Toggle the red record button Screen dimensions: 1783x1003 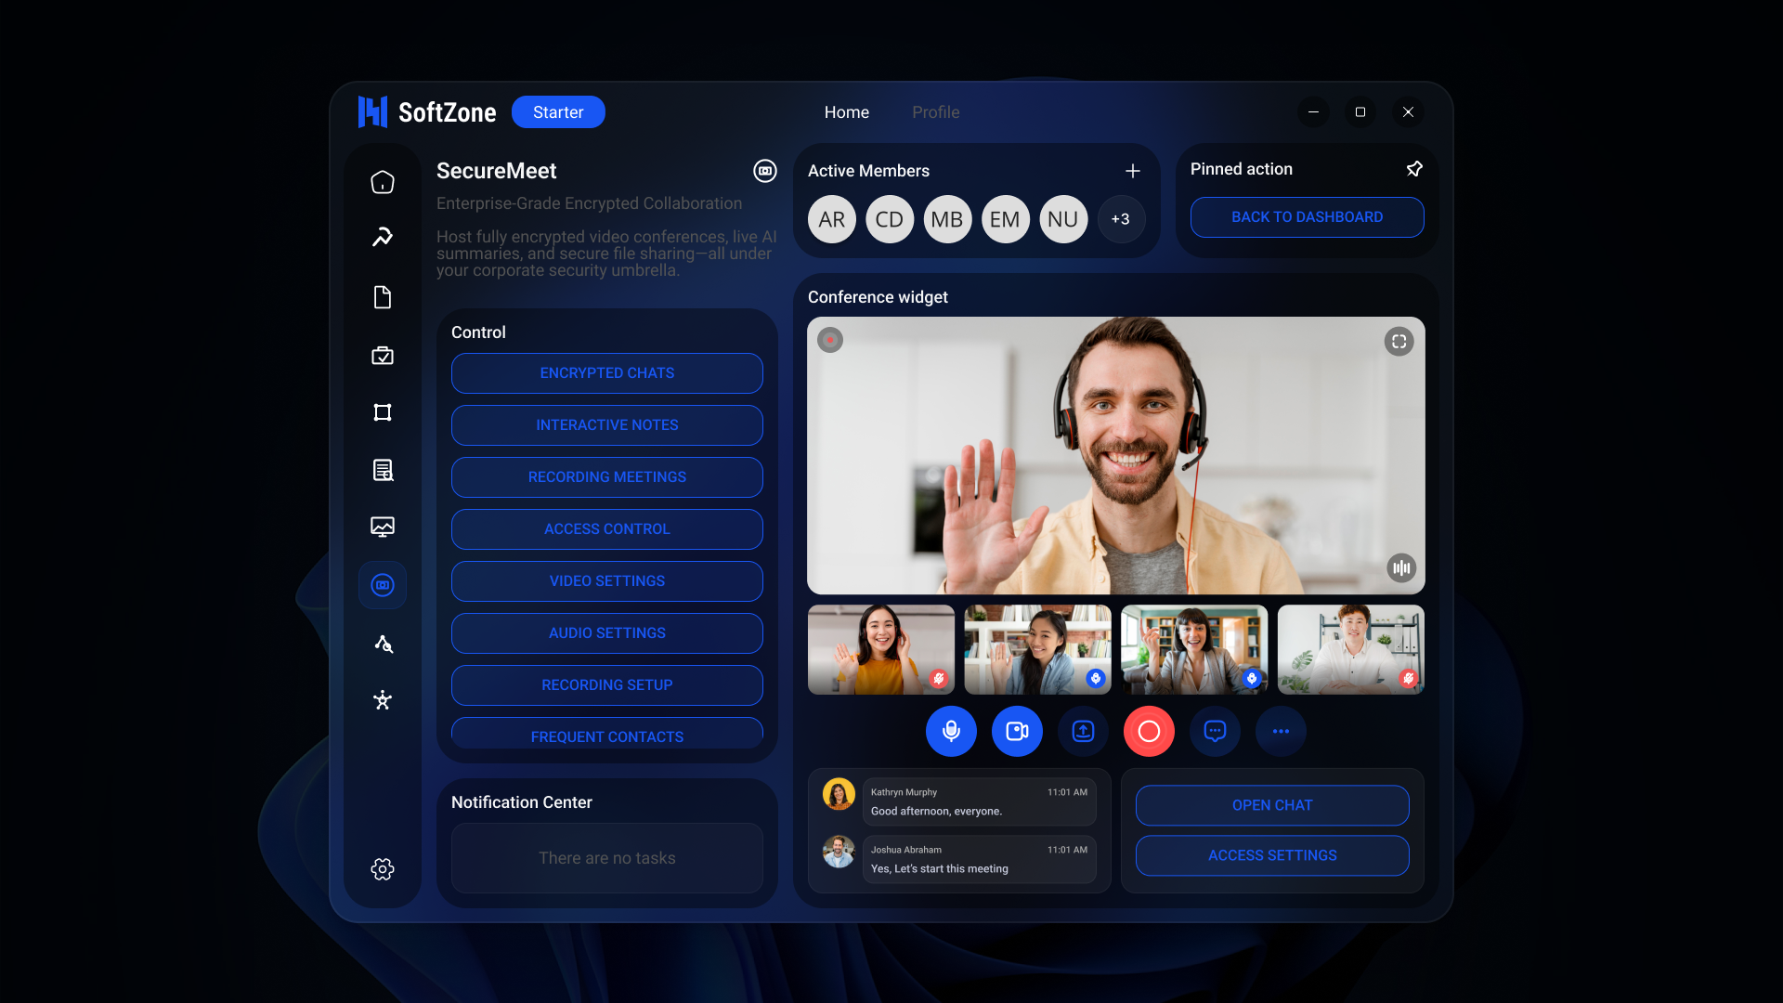point(1149,732)
